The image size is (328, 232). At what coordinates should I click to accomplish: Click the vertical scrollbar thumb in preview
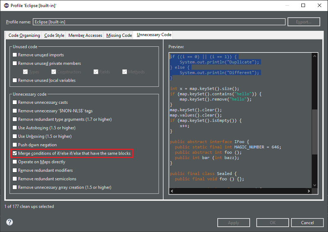(314, 132)
